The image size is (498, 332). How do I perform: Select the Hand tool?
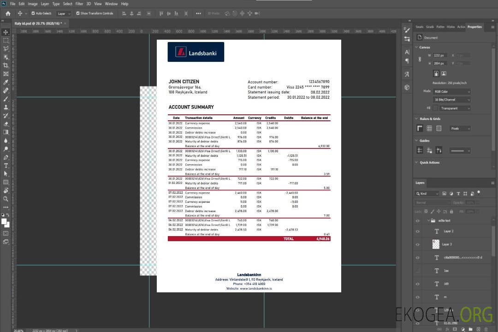[x=6, y=190]
